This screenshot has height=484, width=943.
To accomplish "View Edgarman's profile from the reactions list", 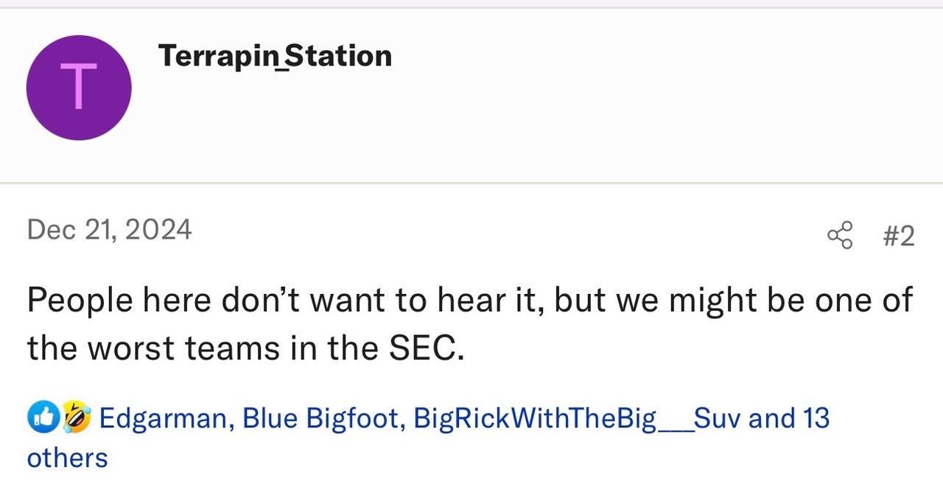I will [162, 418].
